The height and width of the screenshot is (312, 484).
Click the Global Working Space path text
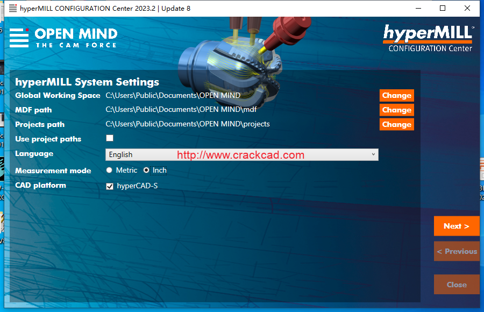(173, 95)
